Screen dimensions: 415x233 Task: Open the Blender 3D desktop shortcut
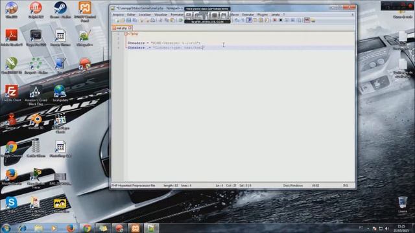coord(36,122)
